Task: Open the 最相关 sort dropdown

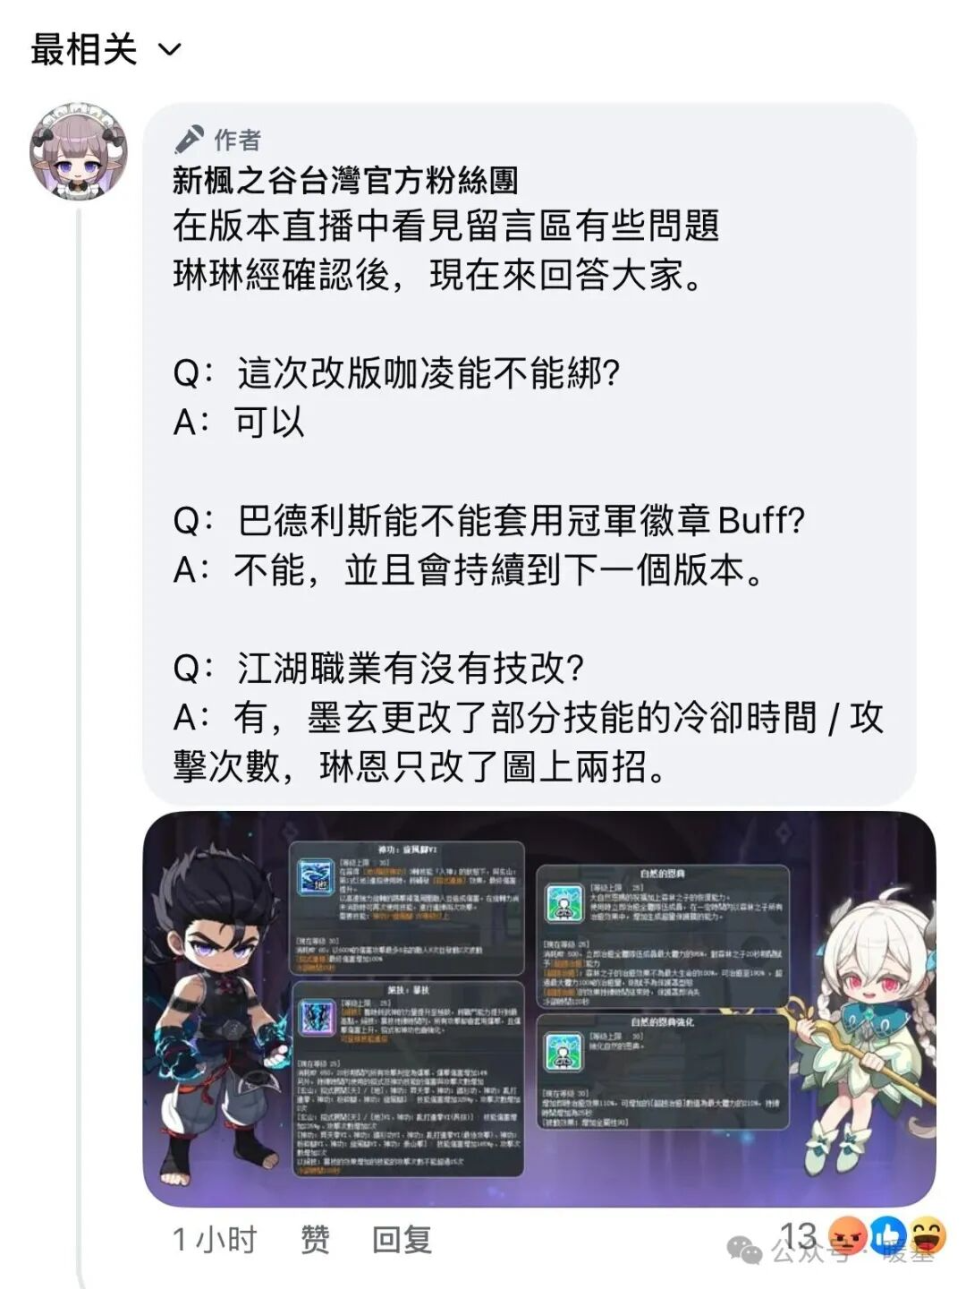Action: (106, 49)
